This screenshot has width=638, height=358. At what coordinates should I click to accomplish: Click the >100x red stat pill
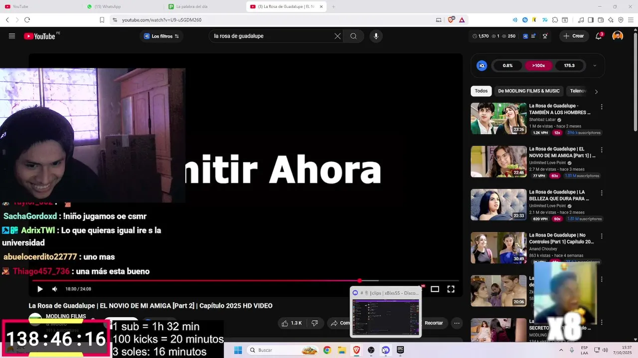(538, 66)
